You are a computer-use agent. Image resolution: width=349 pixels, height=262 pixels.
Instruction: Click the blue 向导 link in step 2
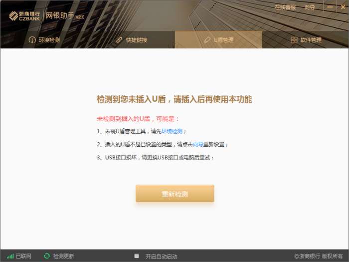[x=198, y=144]
